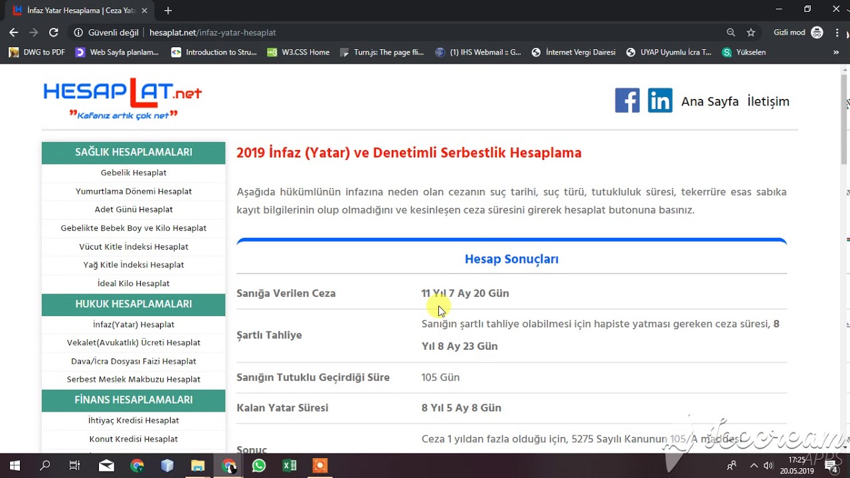Viewport: 850px width, 478px height.
Task: Open Yumurtlama Dönemi Hesaplat
Action: coord(133,191)
